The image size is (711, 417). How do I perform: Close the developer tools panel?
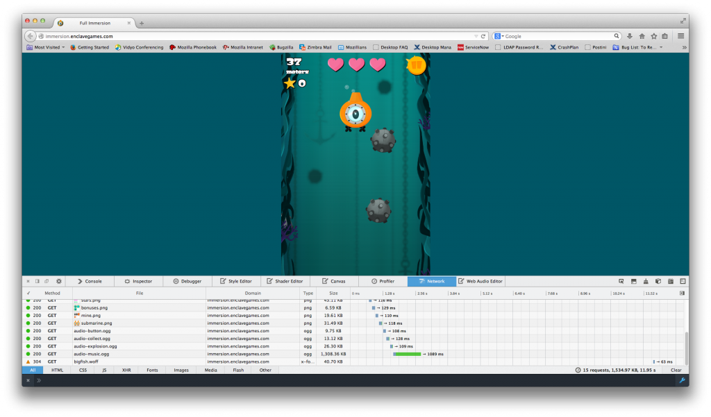(28, 281)
